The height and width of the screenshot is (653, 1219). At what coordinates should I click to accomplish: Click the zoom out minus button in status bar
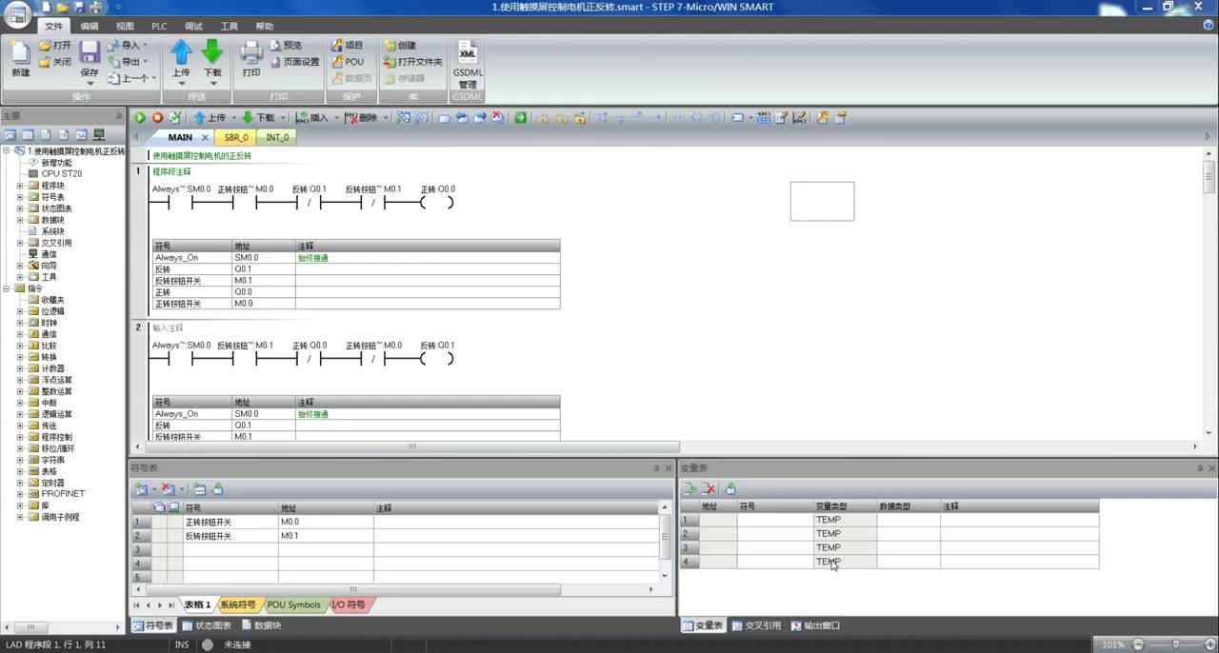[1138, 644]
